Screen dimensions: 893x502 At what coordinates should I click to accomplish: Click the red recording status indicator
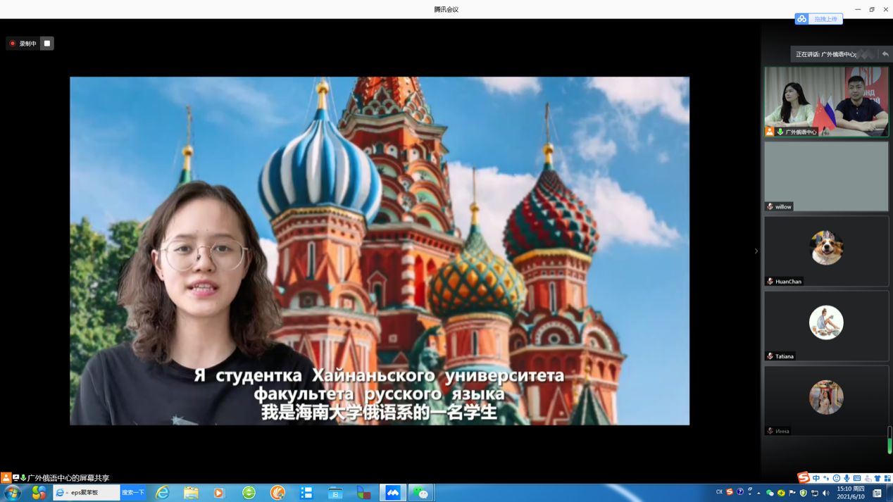pos(13,44)
